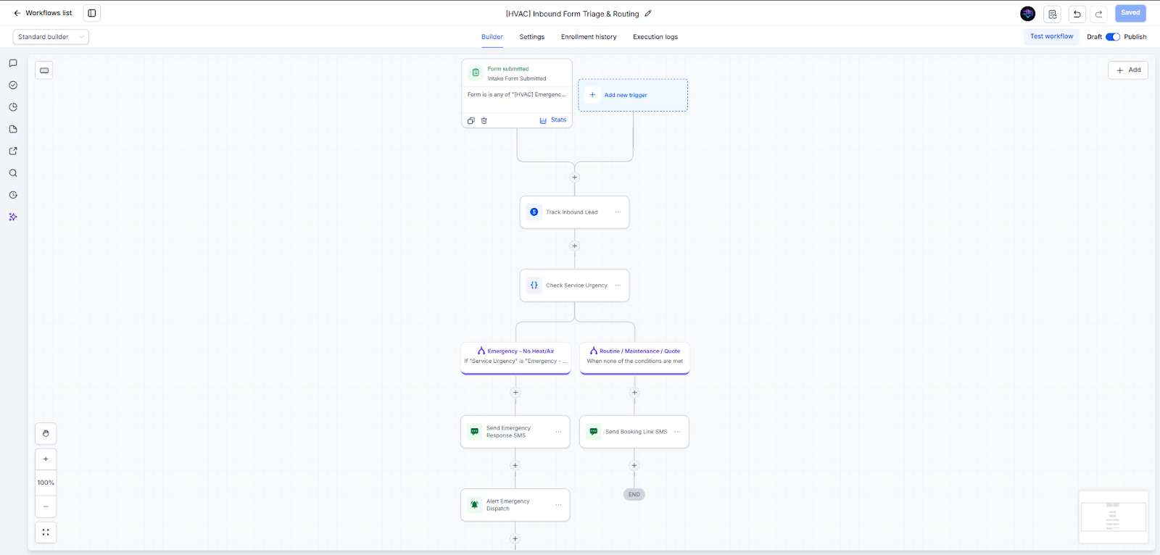The image size is (1160, 555).
Task: Show keyboard shortcuts on the canvas
Action: [44, 70]
